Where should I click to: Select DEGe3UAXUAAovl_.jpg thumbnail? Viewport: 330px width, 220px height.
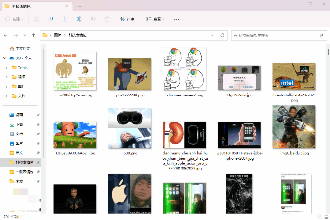[75, 135]
